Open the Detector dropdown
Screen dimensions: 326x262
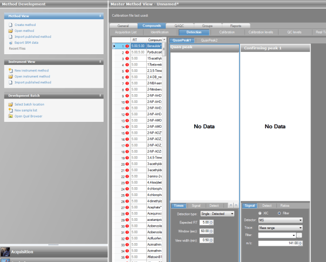[301, 220]
